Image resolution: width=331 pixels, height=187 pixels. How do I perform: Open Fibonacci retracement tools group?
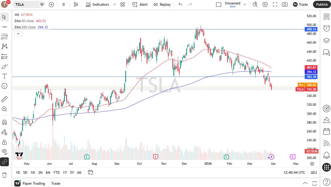point(4,37)
